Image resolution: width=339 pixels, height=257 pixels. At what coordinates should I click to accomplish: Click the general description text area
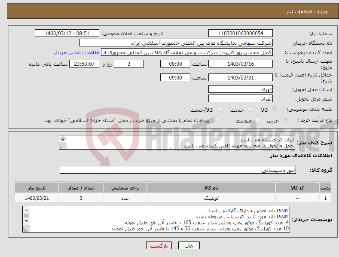177,142
